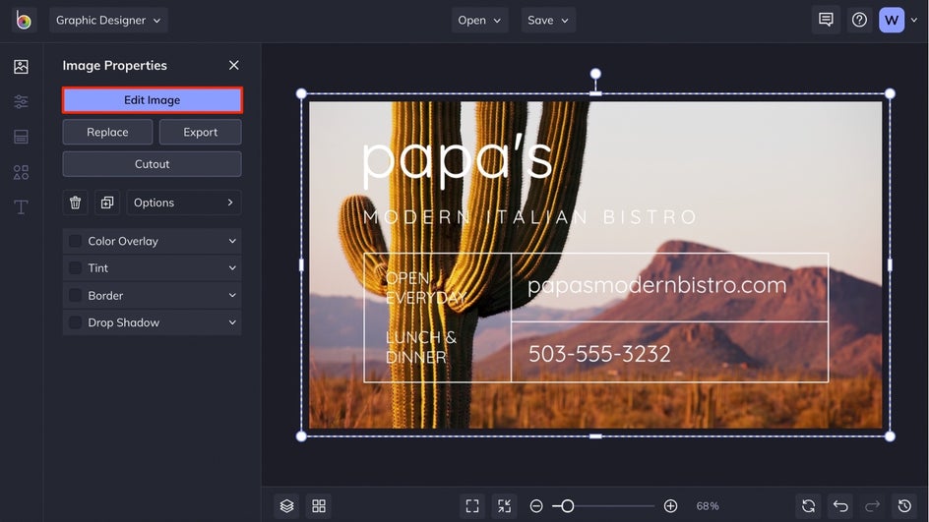Undo the last action

pos(840,506)
